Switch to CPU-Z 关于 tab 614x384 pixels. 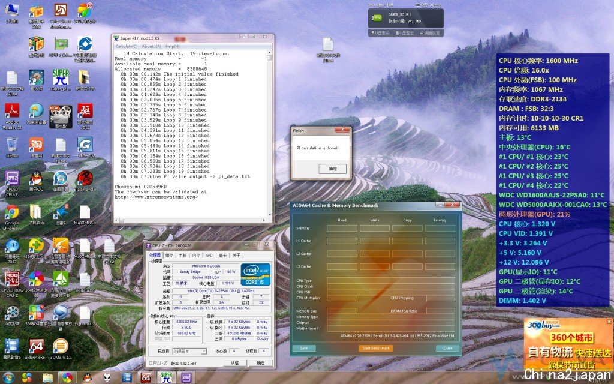click(x=236, y=255)
